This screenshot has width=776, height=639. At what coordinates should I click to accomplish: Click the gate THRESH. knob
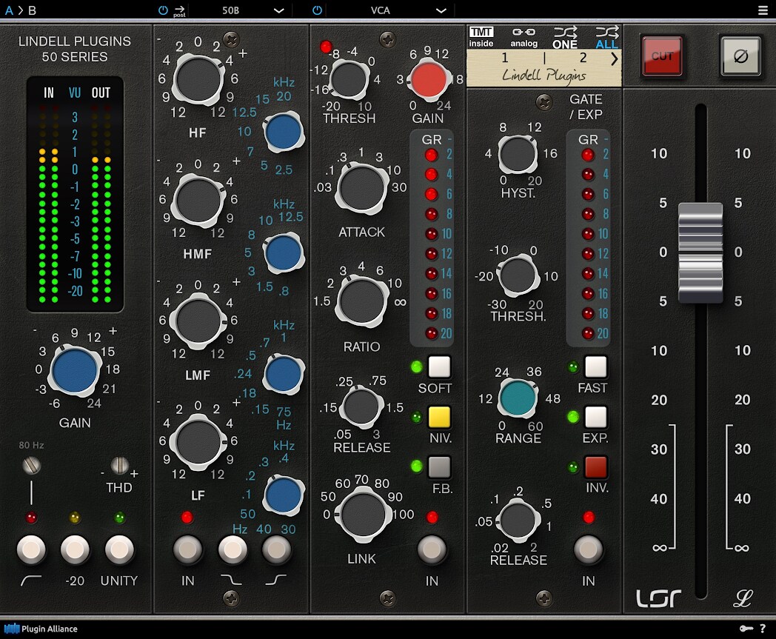(518, 275)
